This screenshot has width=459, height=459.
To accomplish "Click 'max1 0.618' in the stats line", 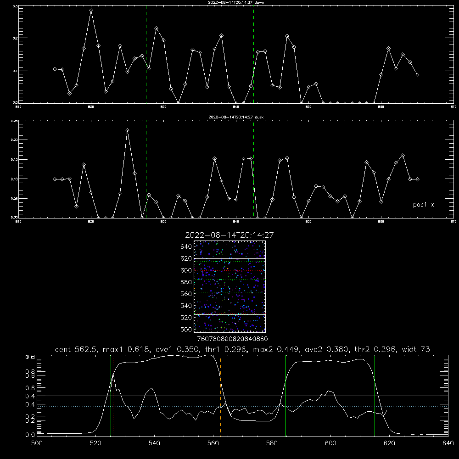I will click(x=127, y=349).
